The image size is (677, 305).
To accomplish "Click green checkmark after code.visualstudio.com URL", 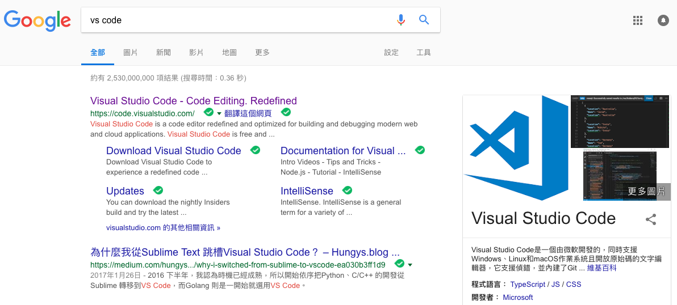I will (x=208, y=112).
